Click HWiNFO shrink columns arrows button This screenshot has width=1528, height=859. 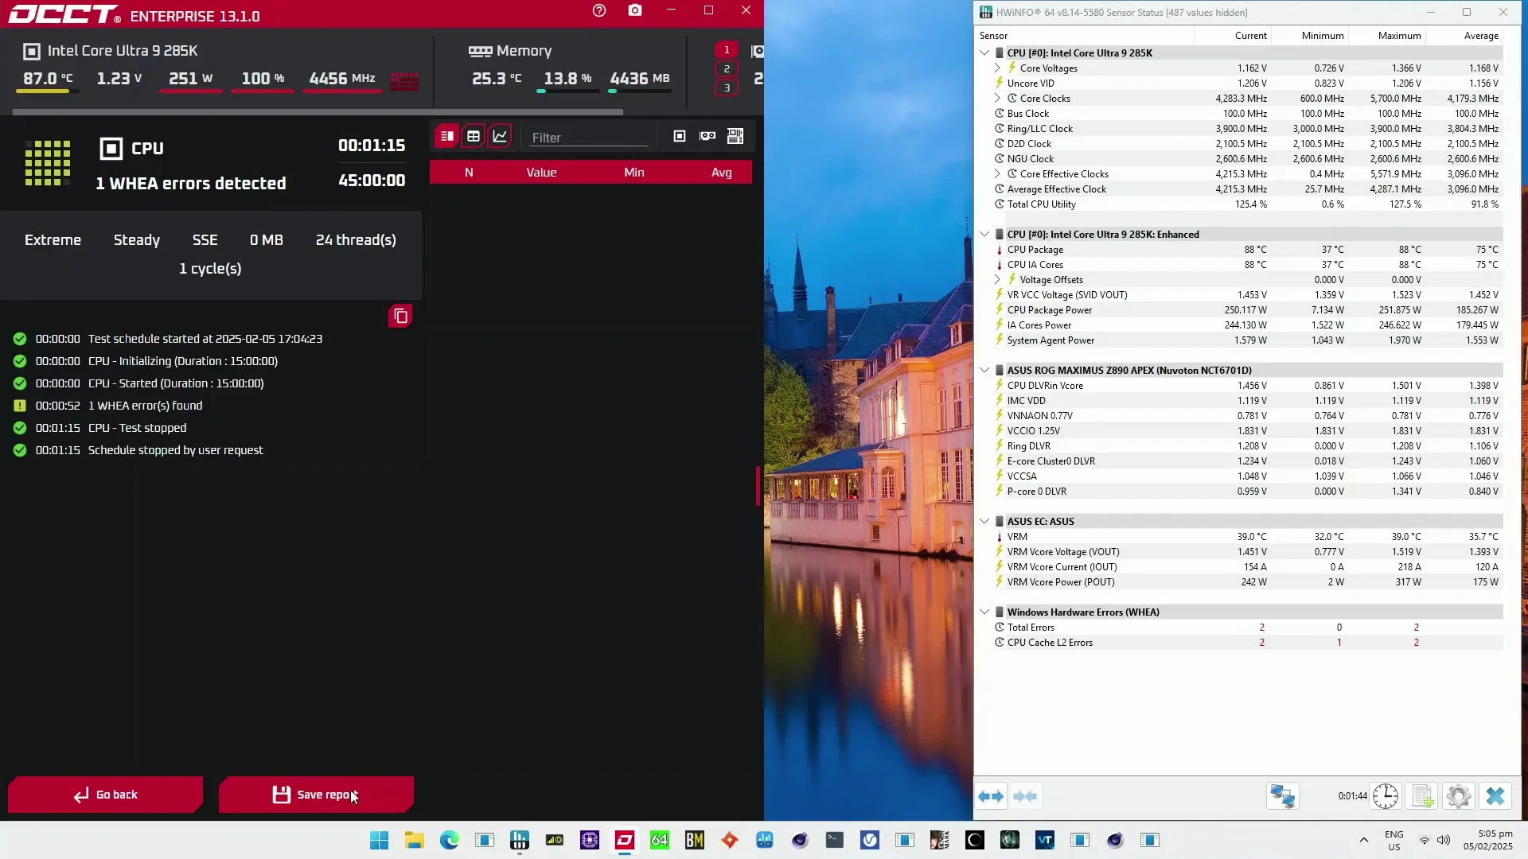pos(1025,796)
